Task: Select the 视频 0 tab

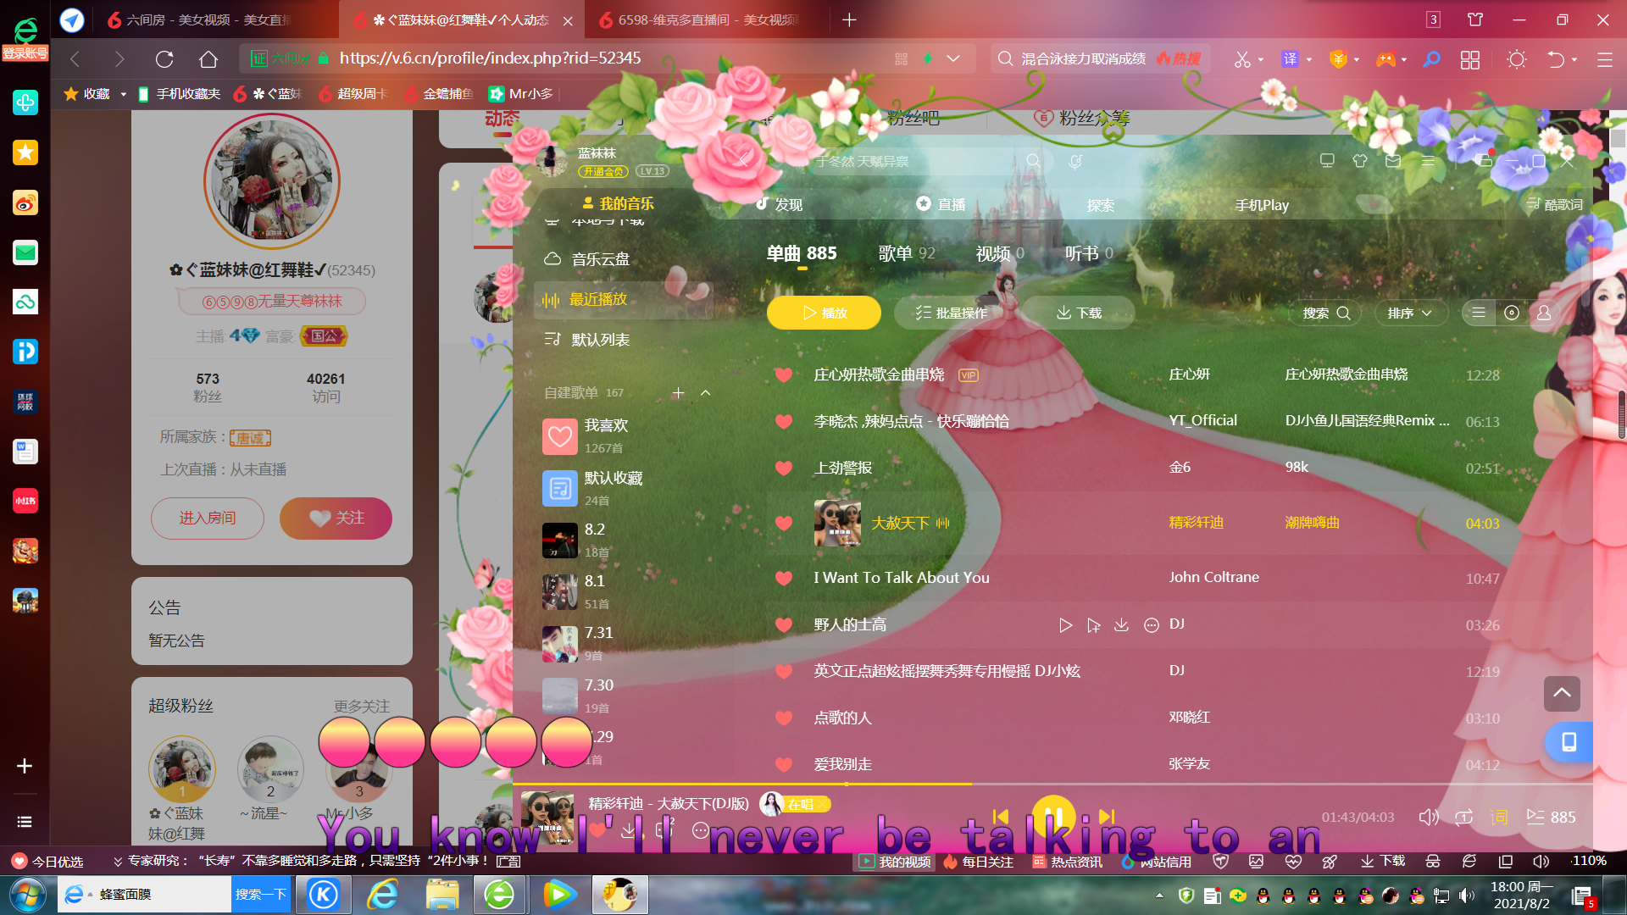Action: pyautogui.click(x=1000, y=253)
